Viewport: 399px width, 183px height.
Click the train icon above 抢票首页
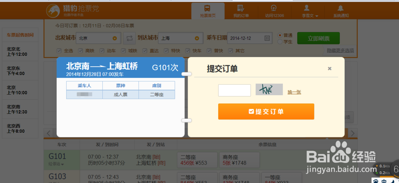pos(207,8)
